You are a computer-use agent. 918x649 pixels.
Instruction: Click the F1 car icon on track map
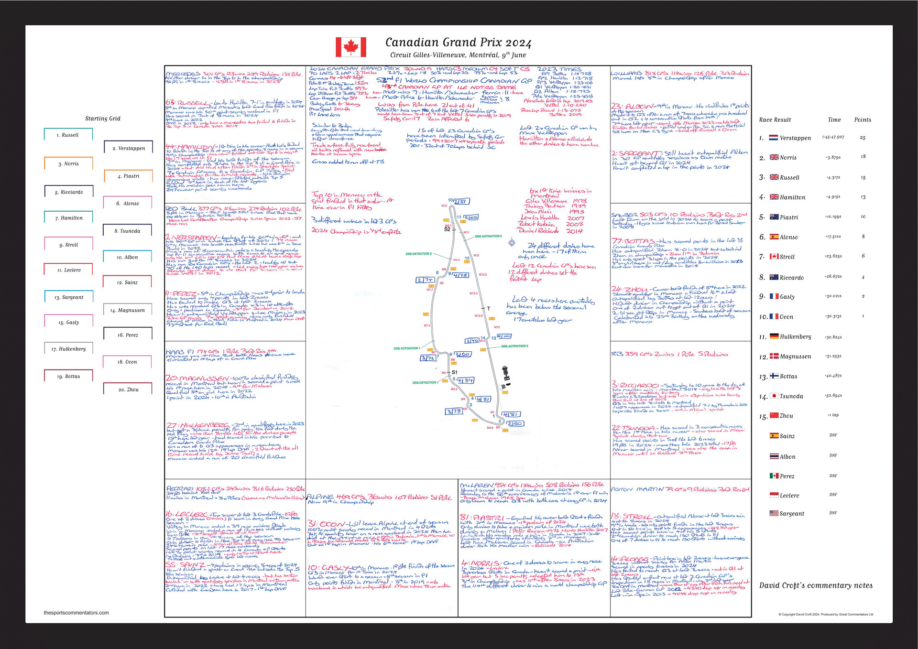coord(505,373)
